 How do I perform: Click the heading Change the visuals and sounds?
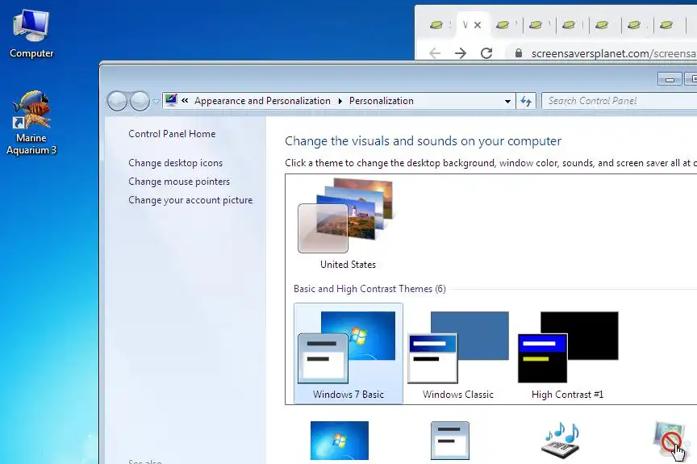click(423, 141)
